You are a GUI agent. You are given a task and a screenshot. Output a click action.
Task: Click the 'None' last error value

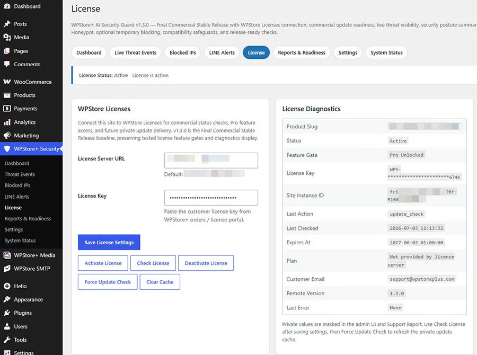pyautogui.click(x=395, y=307)
